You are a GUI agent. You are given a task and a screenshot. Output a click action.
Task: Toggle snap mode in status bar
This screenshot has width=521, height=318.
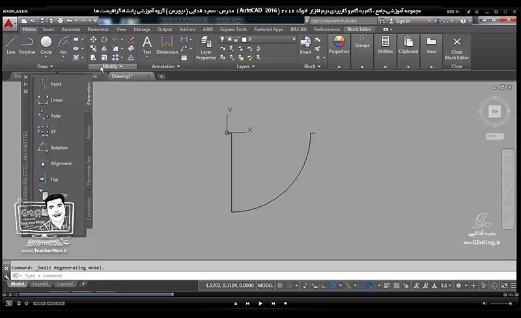click(x=289, y=285)
